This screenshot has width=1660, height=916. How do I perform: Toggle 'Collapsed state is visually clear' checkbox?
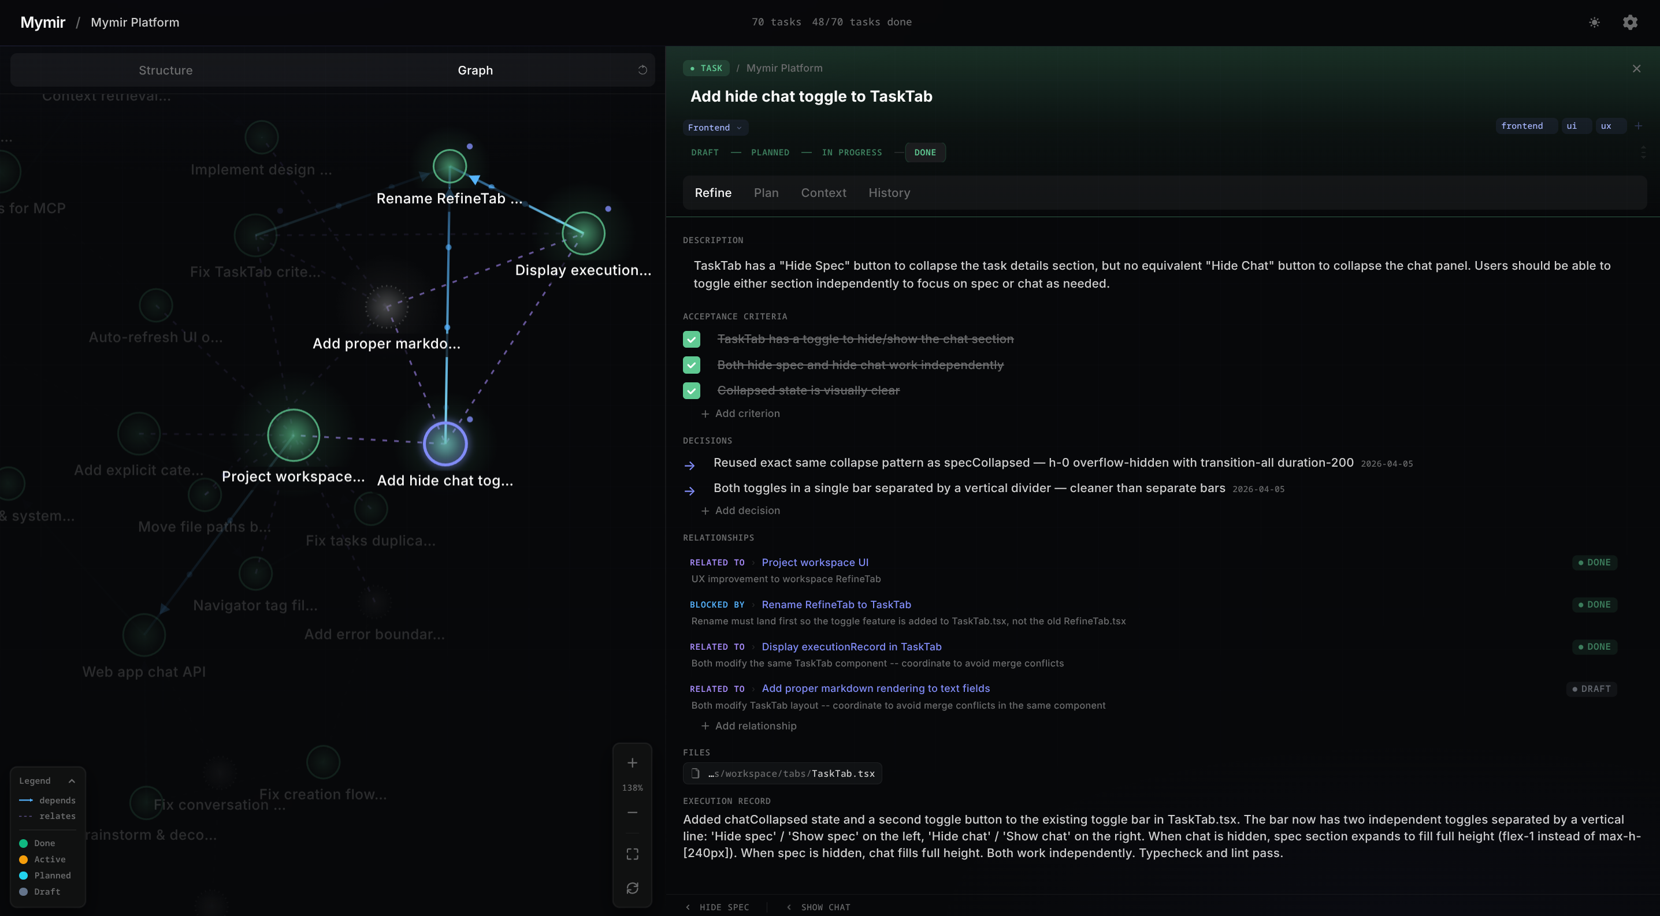[692, 390]
